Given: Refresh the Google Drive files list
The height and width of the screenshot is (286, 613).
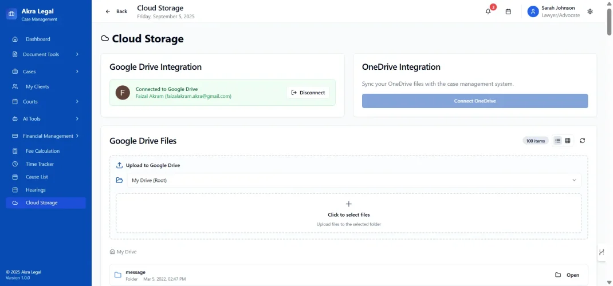Looking at the screenshot, I should (x=582, y=141).
